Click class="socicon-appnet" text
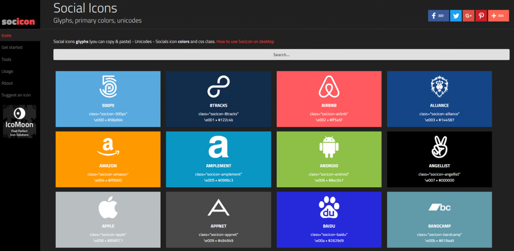 219,234
